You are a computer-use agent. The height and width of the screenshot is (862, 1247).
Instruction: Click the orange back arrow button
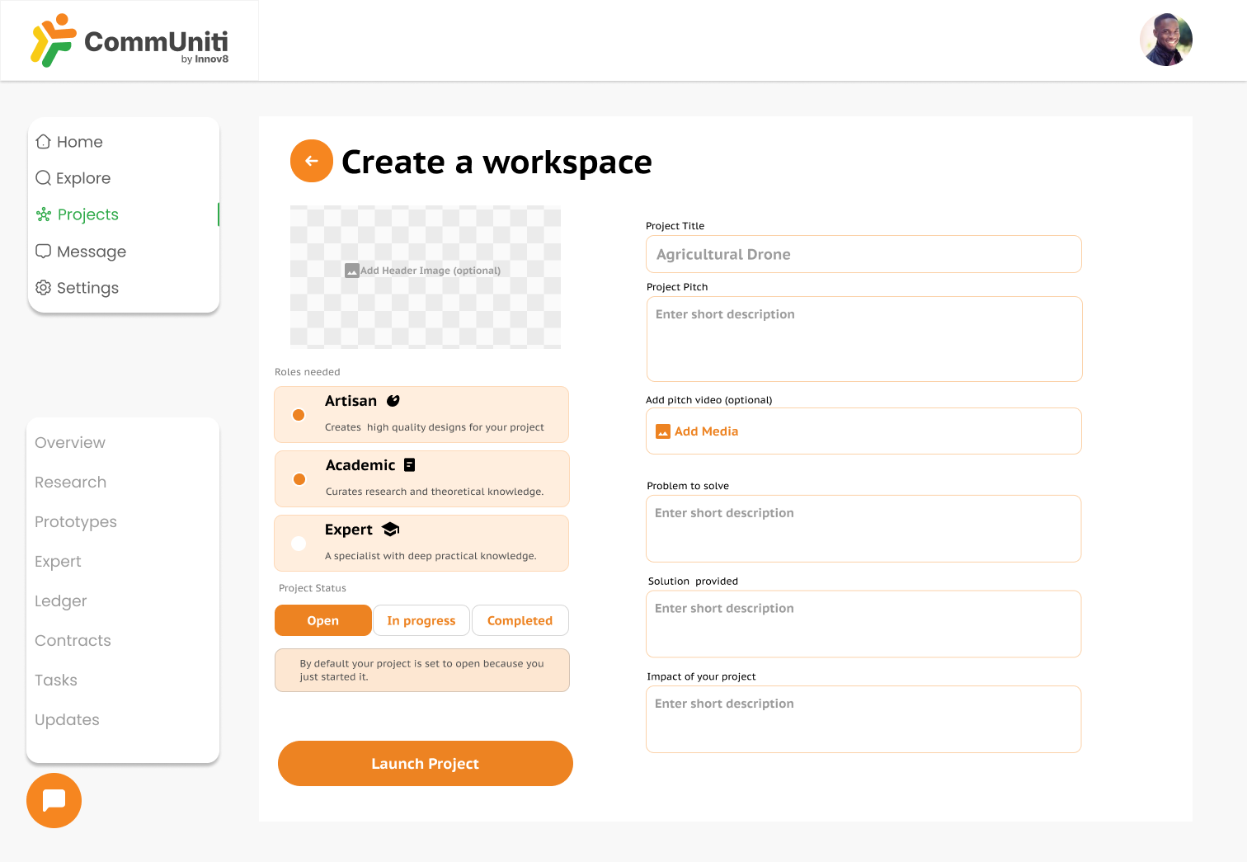pyautogui.click(x=311, y=161)
